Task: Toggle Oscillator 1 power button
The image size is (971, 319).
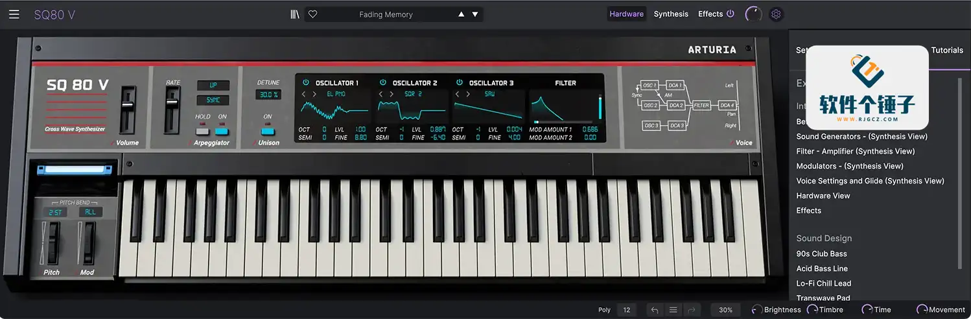Action: click(x=306, y=83)
